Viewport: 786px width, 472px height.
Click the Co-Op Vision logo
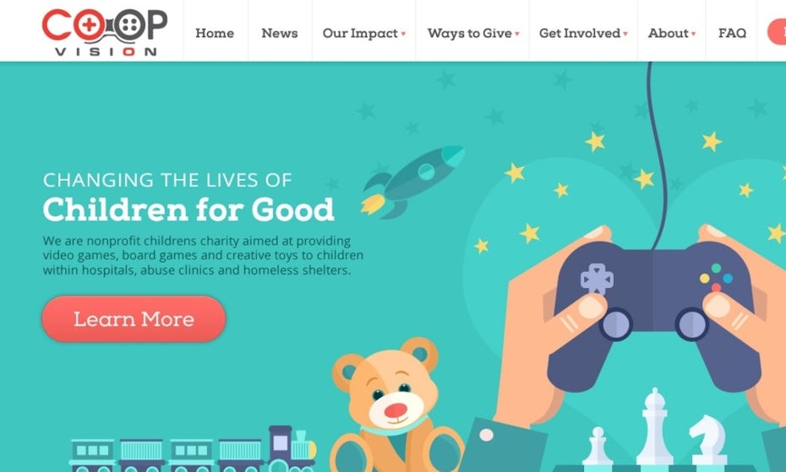(x=105, y=32)
